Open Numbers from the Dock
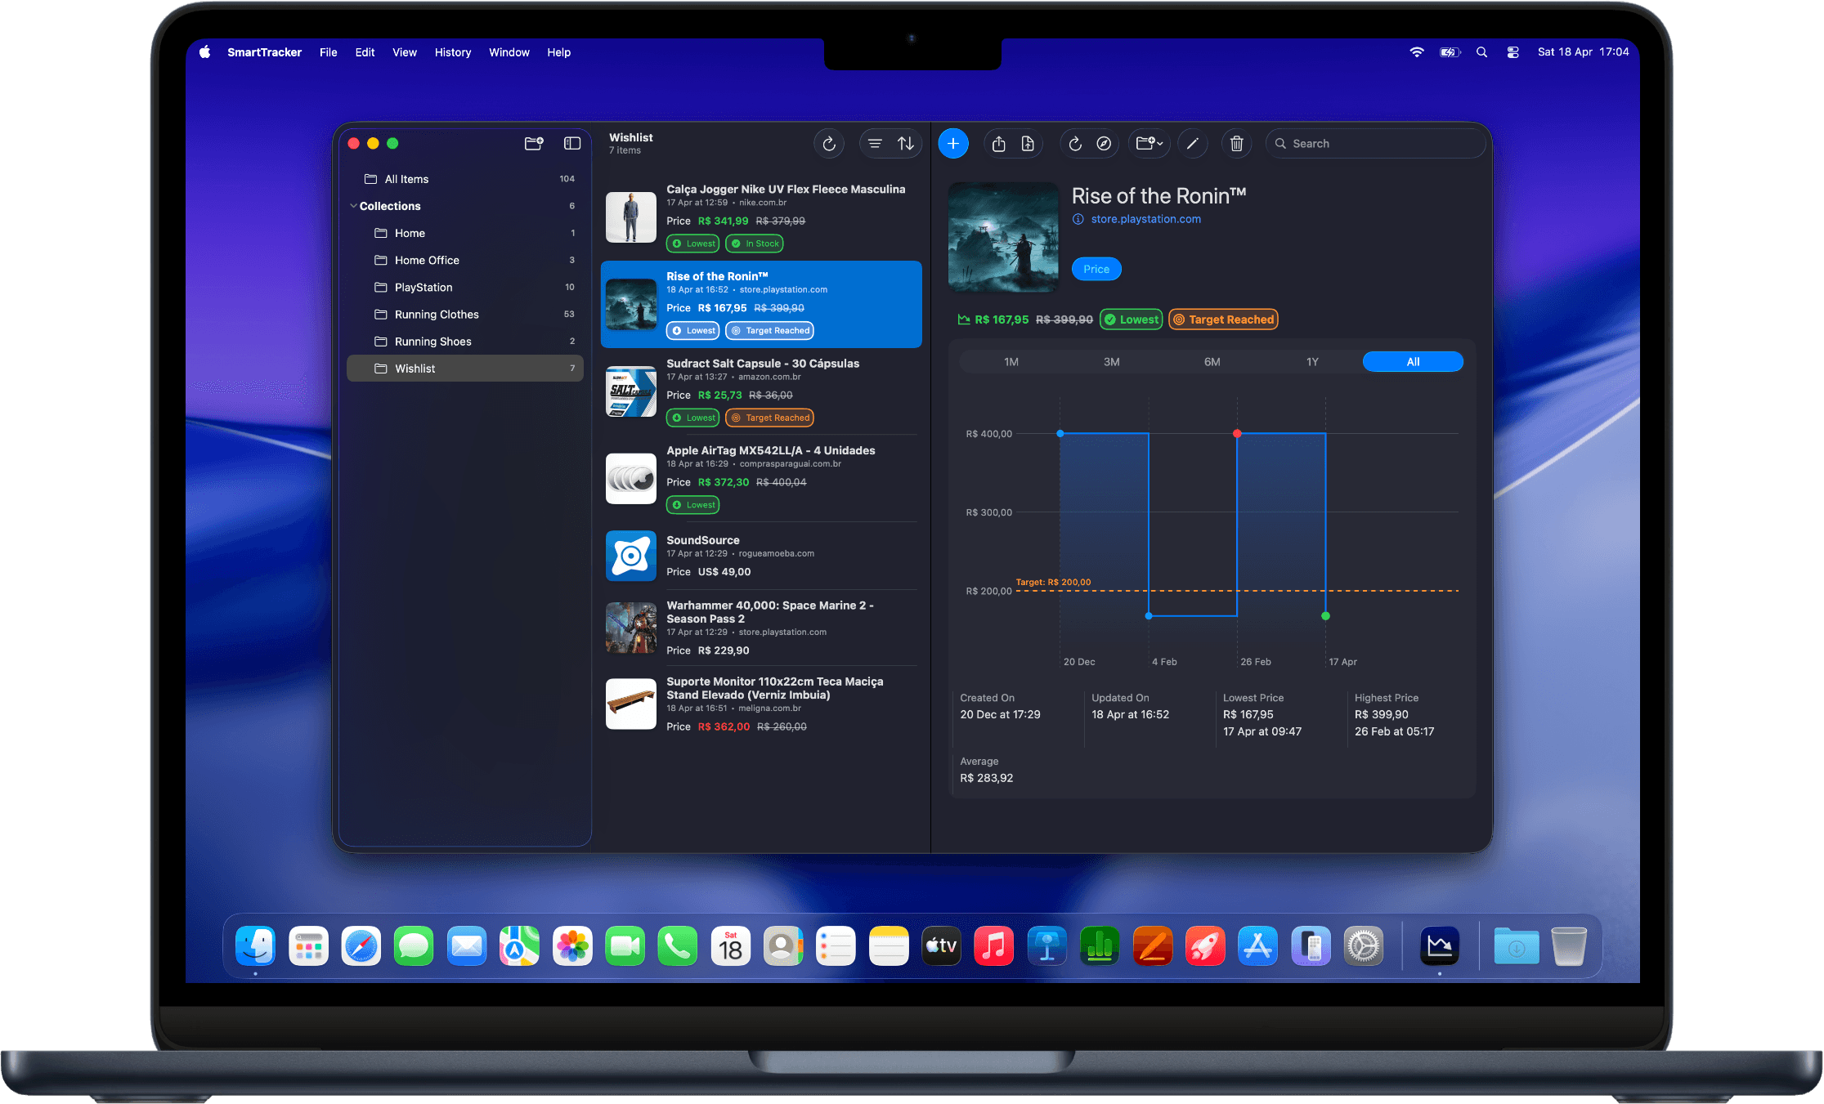Image resolution: width=1824 pixels, height=1104 pixels. tap(1100, 946)
